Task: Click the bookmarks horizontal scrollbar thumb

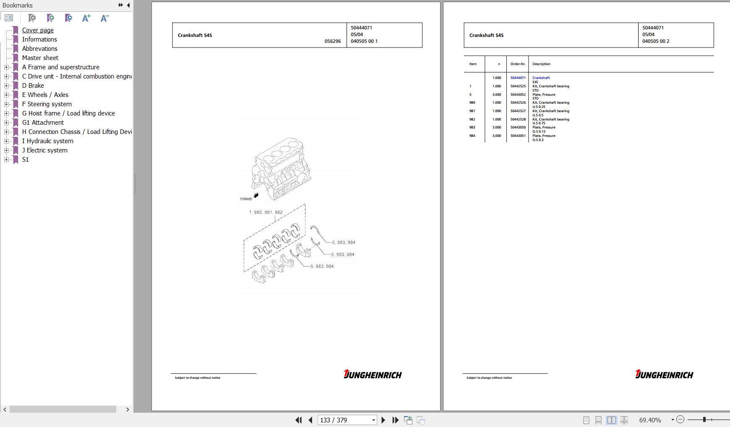Action: pyautogui.click(x=63, y=409)
